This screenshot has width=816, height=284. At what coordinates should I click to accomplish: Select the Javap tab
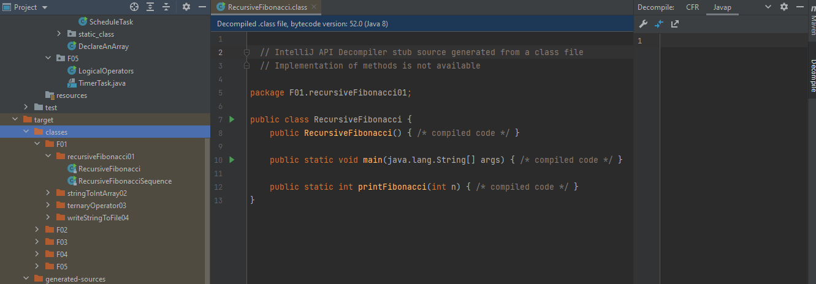tap(722, 7)
